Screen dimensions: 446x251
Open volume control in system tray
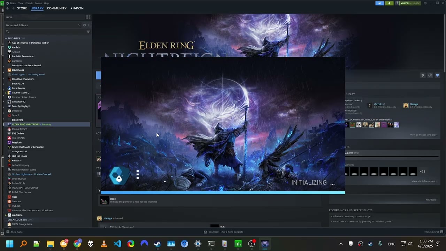[x=410, y=244]
